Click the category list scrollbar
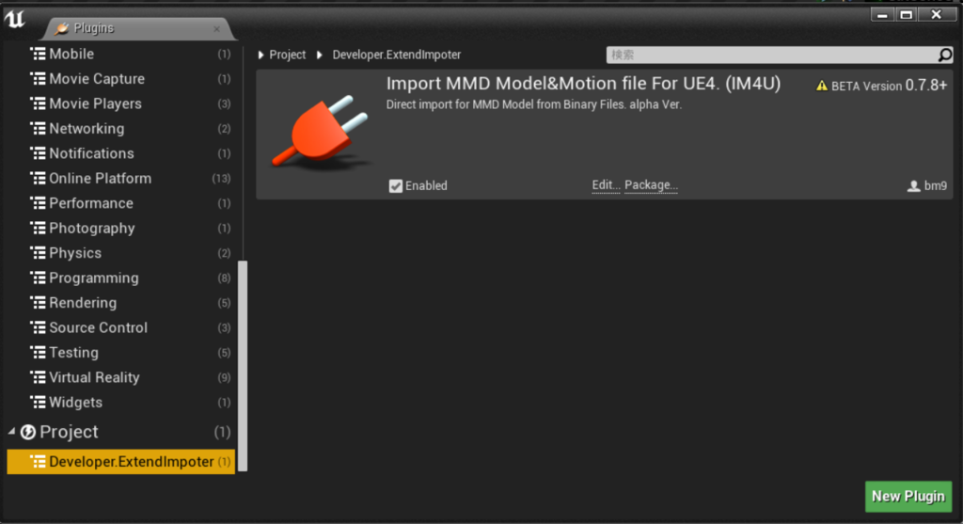 (243, 366)
